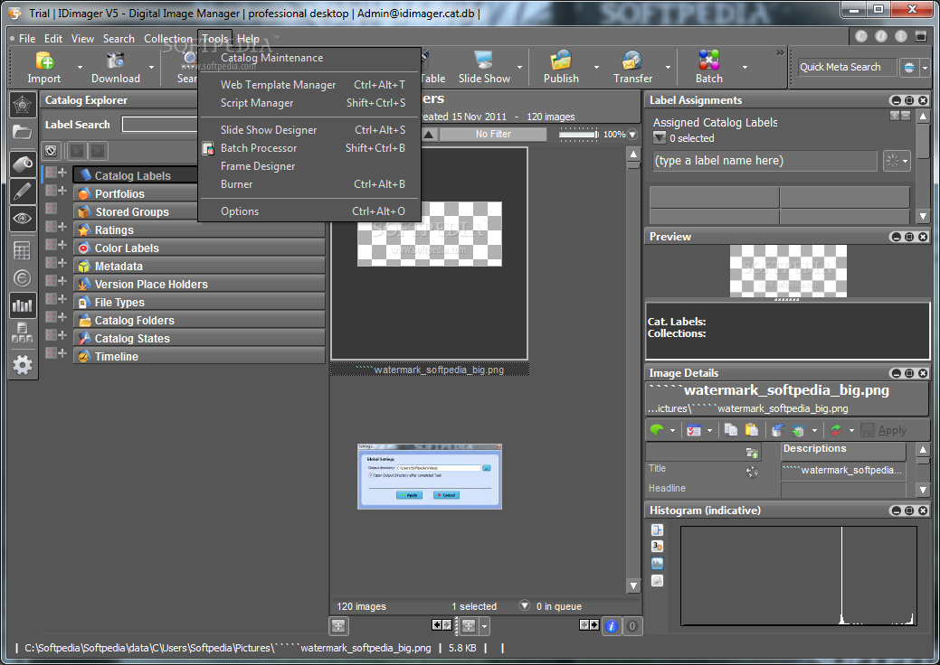Click the copy metadata icon in Image Details
Screen dimensions: 940x665
pyautogui.click(x=730, y=430)
